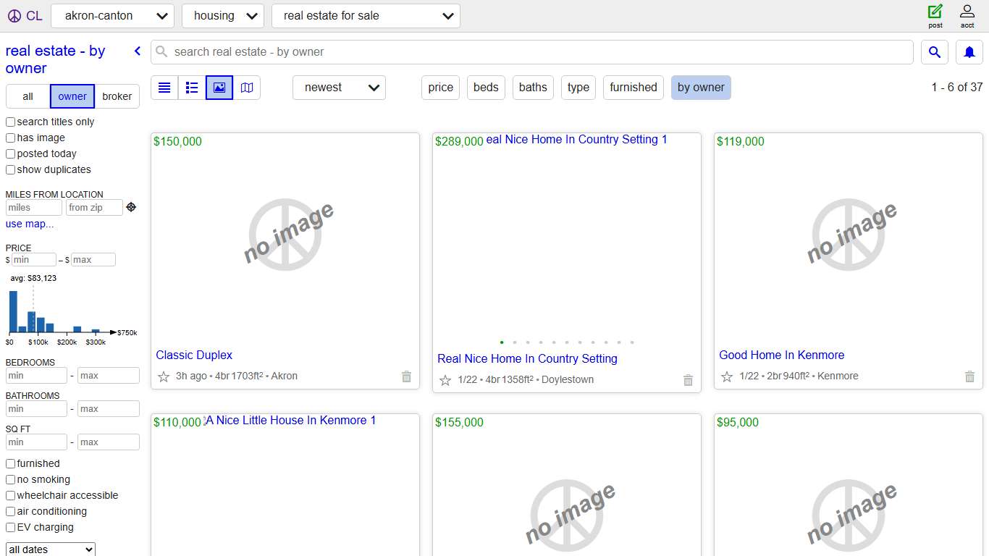The width and height of the screenshot is (989, 556).
Task: Click the saved search alert bell icon
Action: pos(969,52)
